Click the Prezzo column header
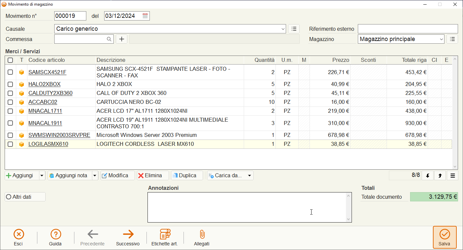The height and width of the screenshot is (250, 463). (x=330, y=60)
